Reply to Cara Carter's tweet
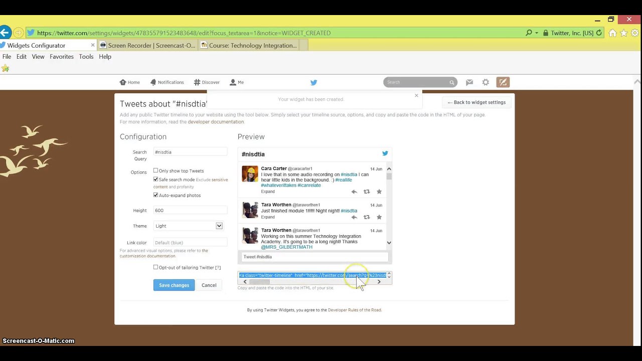Viewport: 642px width, 361px height. pos(354,192)
